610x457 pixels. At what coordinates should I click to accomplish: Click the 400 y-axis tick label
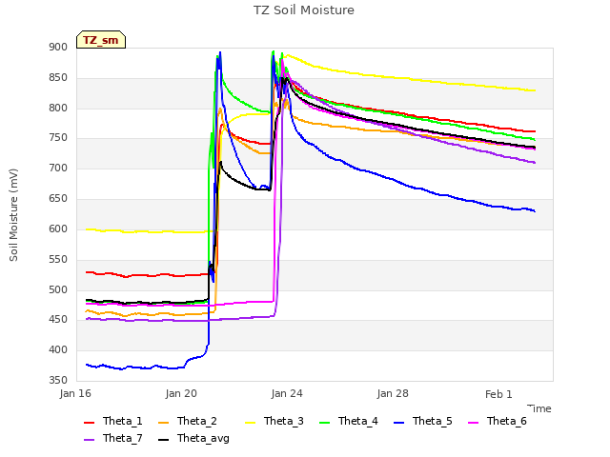click(x=58, y=350)
